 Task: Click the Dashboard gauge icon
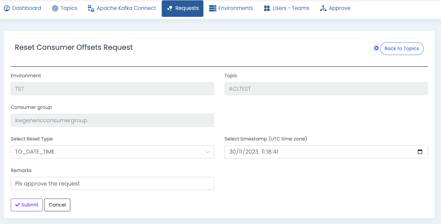tap(7, 8)
